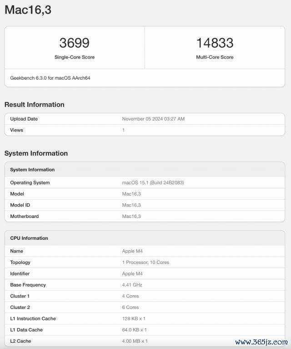
Task: Select the 4.41 GHz value
Action: tap(132, 285)
